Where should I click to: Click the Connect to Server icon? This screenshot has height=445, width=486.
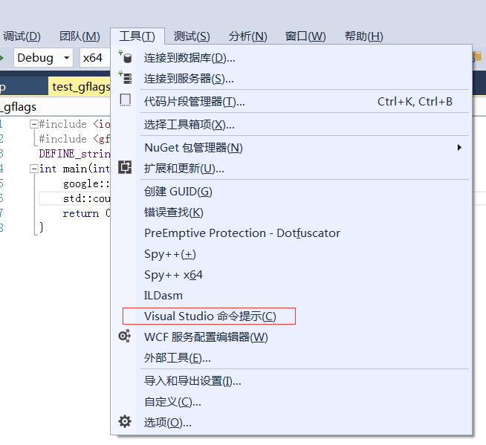pyautogui.click(x=126, y=77)
